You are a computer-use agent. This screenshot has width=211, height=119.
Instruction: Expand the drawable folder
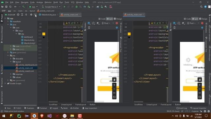[x=11, y=59]
